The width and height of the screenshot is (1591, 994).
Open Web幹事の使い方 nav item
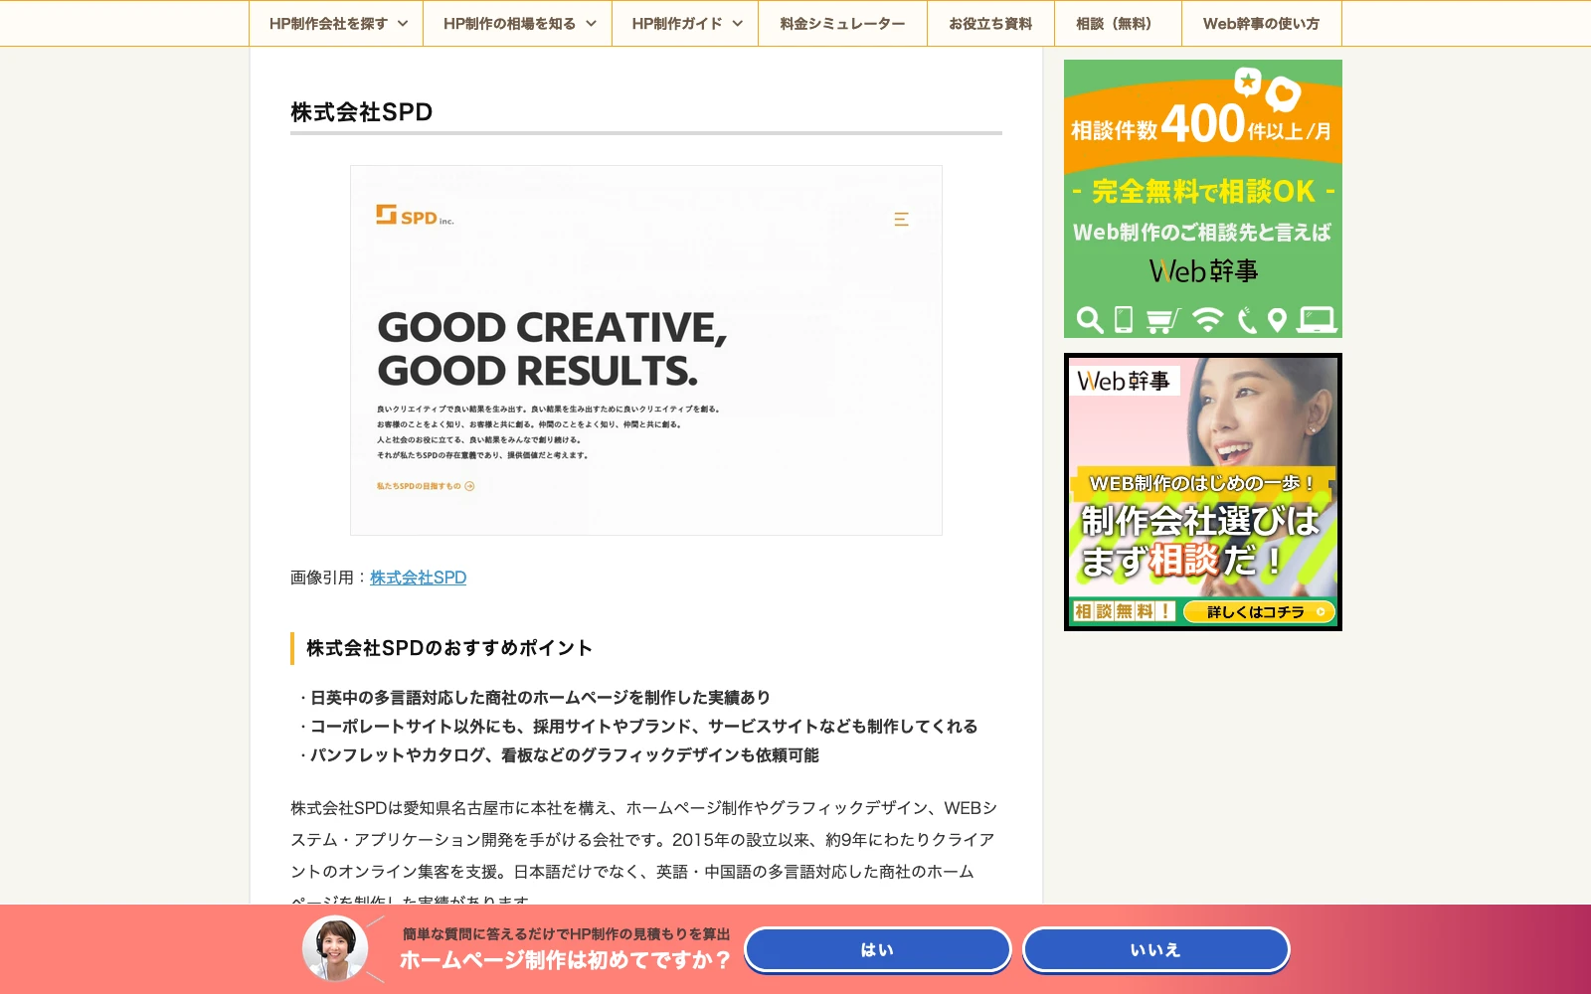(1261, 24)
